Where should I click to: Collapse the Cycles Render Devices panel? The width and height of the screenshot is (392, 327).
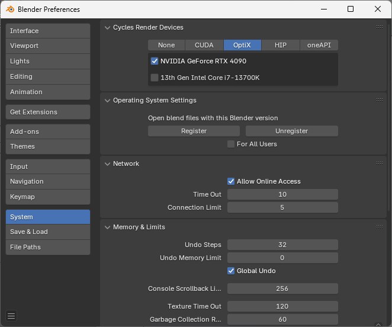[107, 27]
